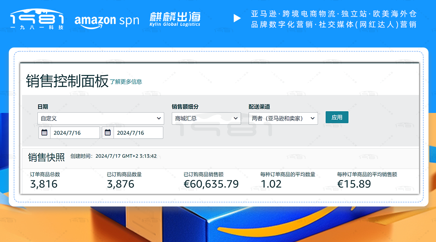This screenshot has height=242, width=436.
Task: Click the 配送渠道 filter label
Action: (x=259, y=107)
